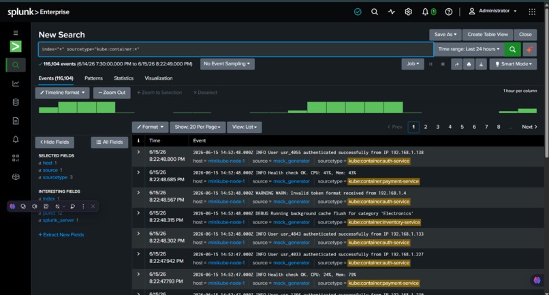Expand the 8:22:48.567 PM event row
Viewport: 549px width, 295px height.
(x=138, y=193)
